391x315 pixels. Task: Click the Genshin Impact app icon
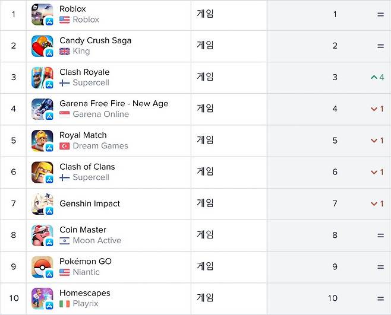point(42,203)
